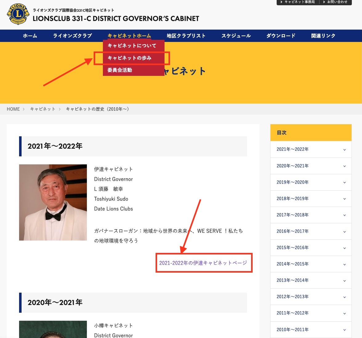Open the 地区クラブリスト navigation tab
The image size is (362, 338).
tap(186, 36)
